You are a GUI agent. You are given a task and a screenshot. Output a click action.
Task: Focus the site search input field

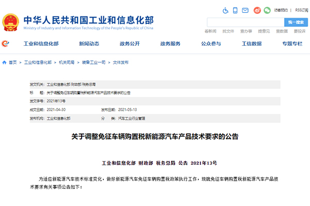(x=245, y=22)
